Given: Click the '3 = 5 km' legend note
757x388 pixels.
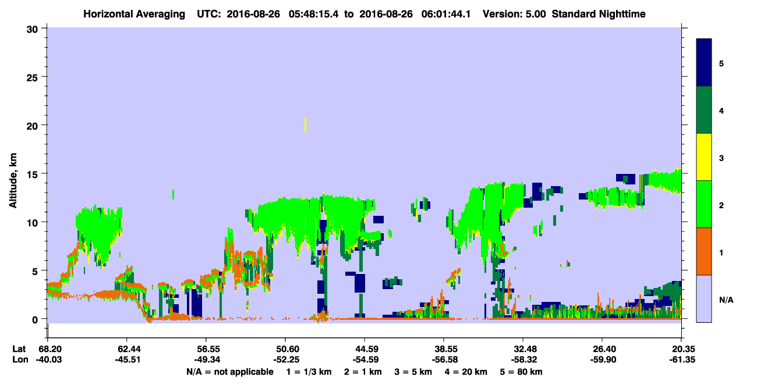Looking at the screenshot, I should tap(413, 372).
